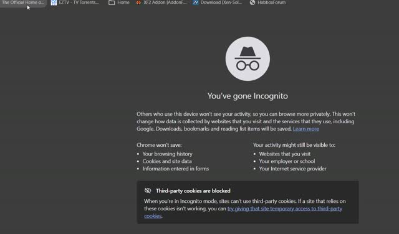Click 'Your activity might still be visible to:' text
399x234 pixels.
point(294,145)
